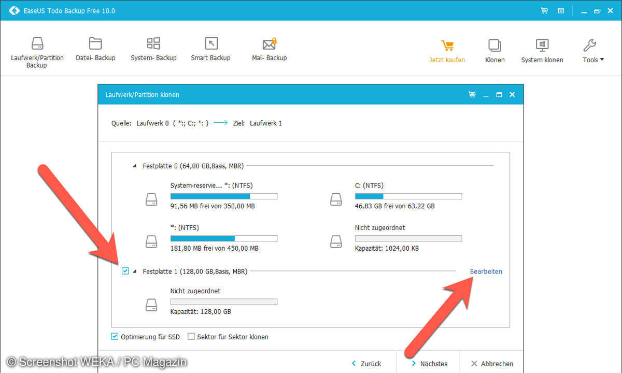Click the title "EaseUS Todo Backup Free 10.0"
This screenshot has width=622, height=373.
69,11
